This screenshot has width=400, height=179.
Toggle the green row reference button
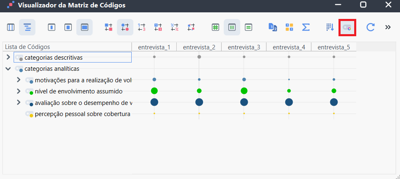(248, 27)
